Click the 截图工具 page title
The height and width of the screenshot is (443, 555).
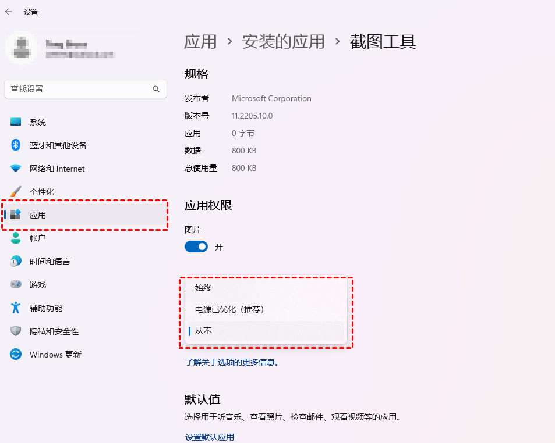click(x=383, y=42)
